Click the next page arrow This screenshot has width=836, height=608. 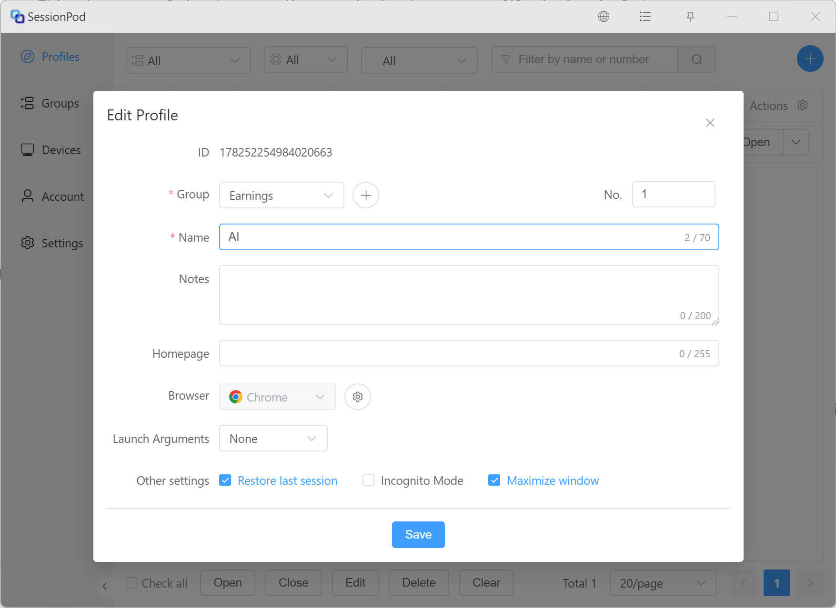(x=810, y=583)
